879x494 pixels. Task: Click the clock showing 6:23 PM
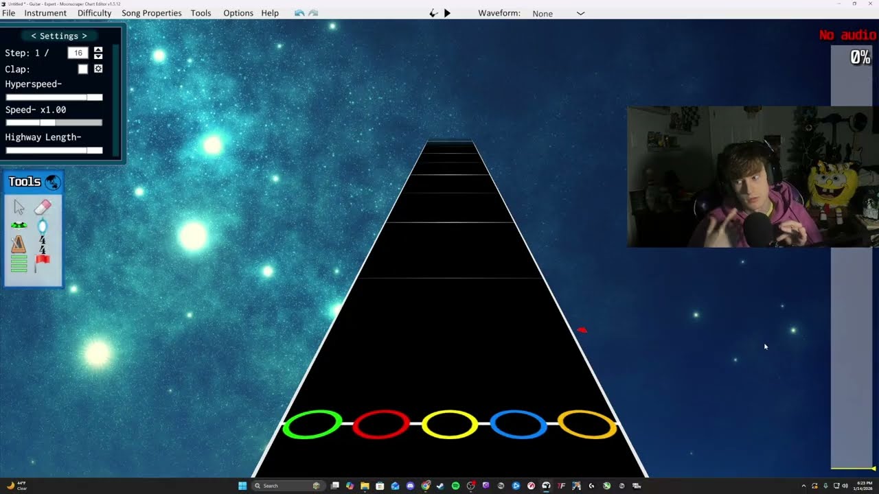point(865,486)
